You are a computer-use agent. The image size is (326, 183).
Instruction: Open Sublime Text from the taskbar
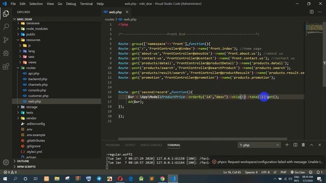[x=152, y=178]
